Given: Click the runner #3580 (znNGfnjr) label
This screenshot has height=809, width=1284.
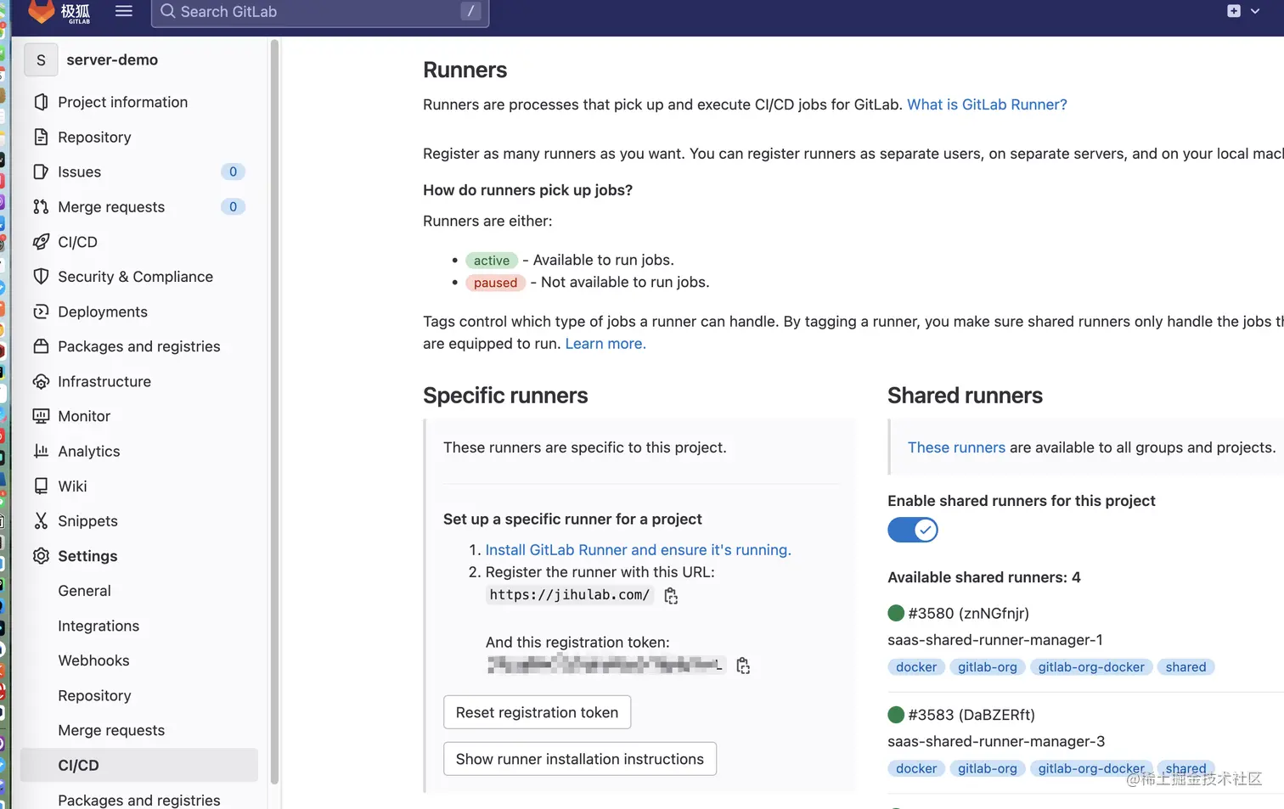Looking at the screenshot, I should click(x=968, y=613).
